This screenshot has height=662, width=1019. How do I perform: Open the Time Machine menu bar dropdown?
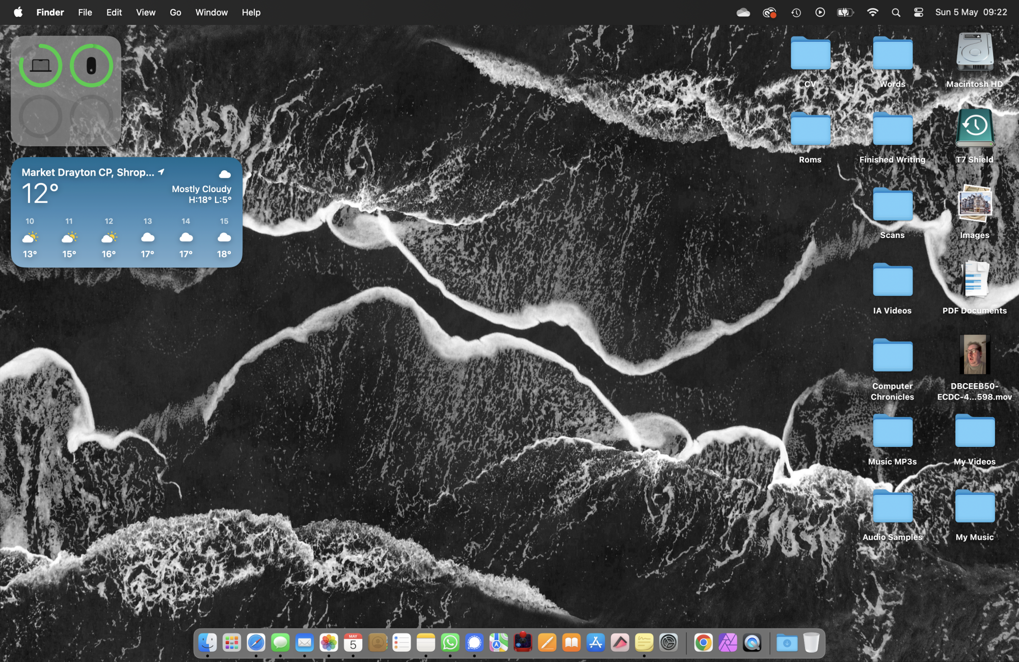pos(796,12)
